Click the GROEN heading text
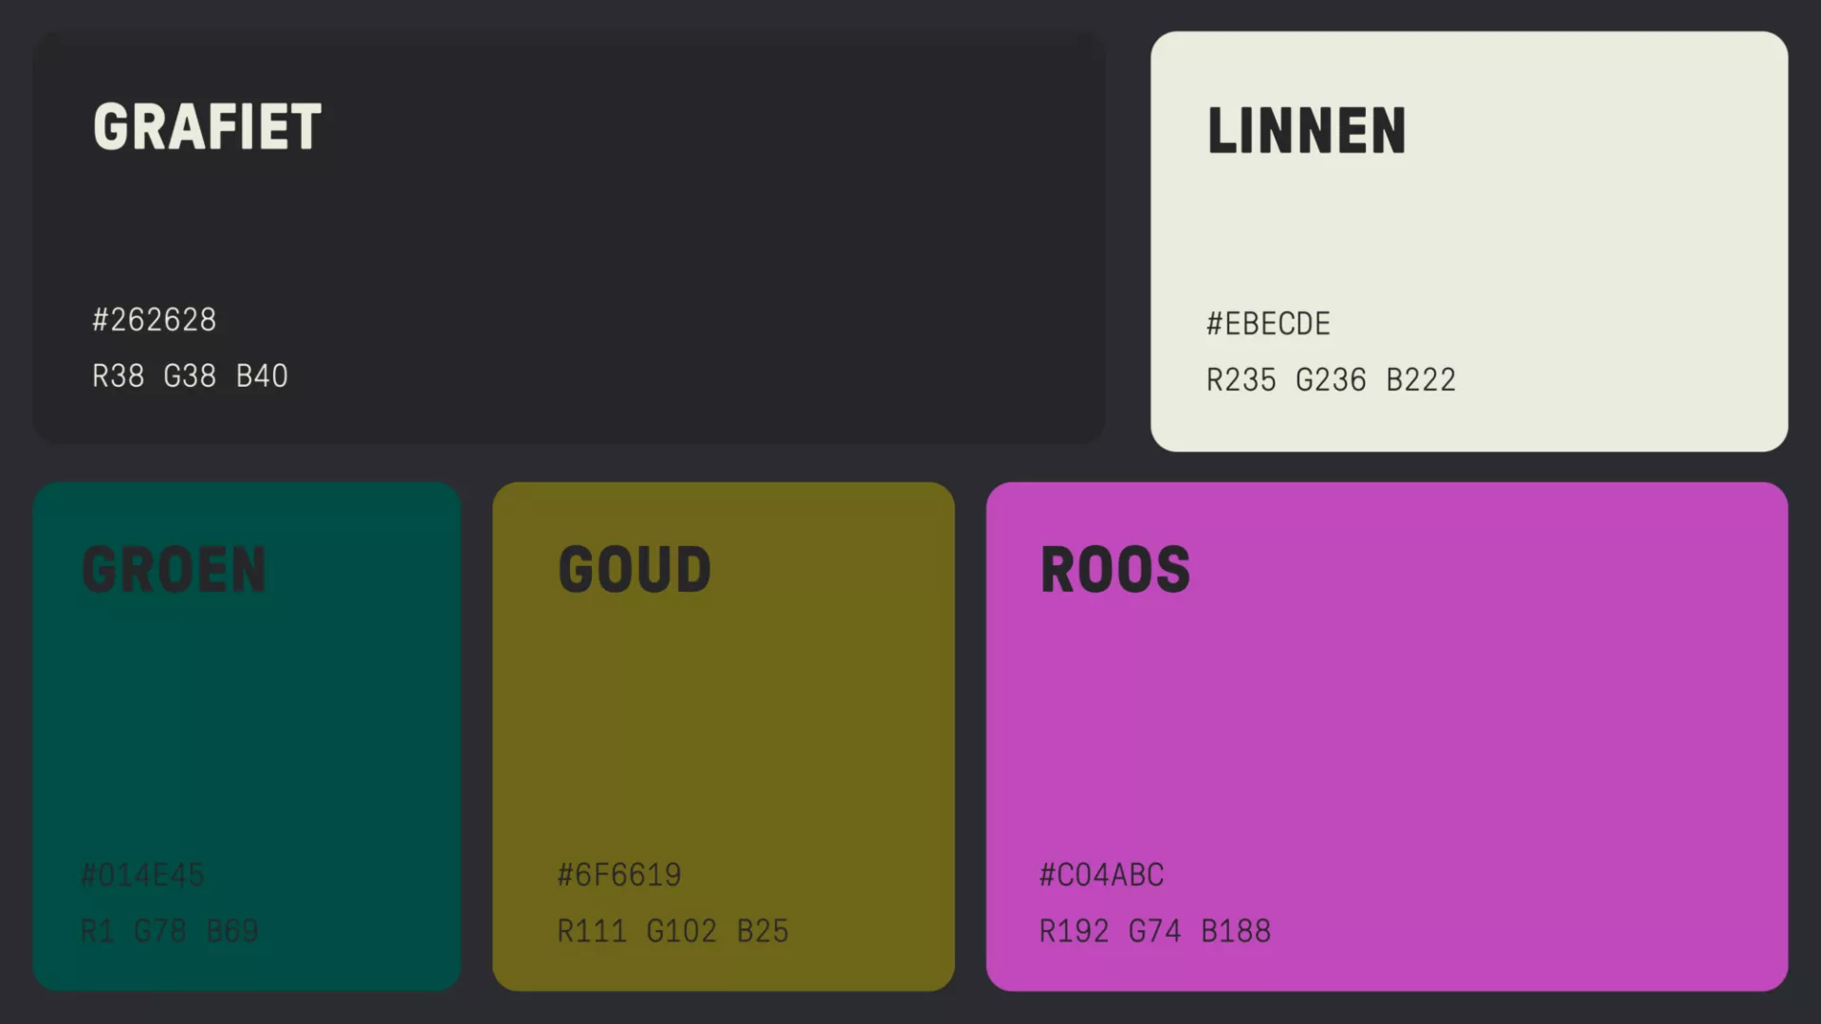 pos(174,570)
